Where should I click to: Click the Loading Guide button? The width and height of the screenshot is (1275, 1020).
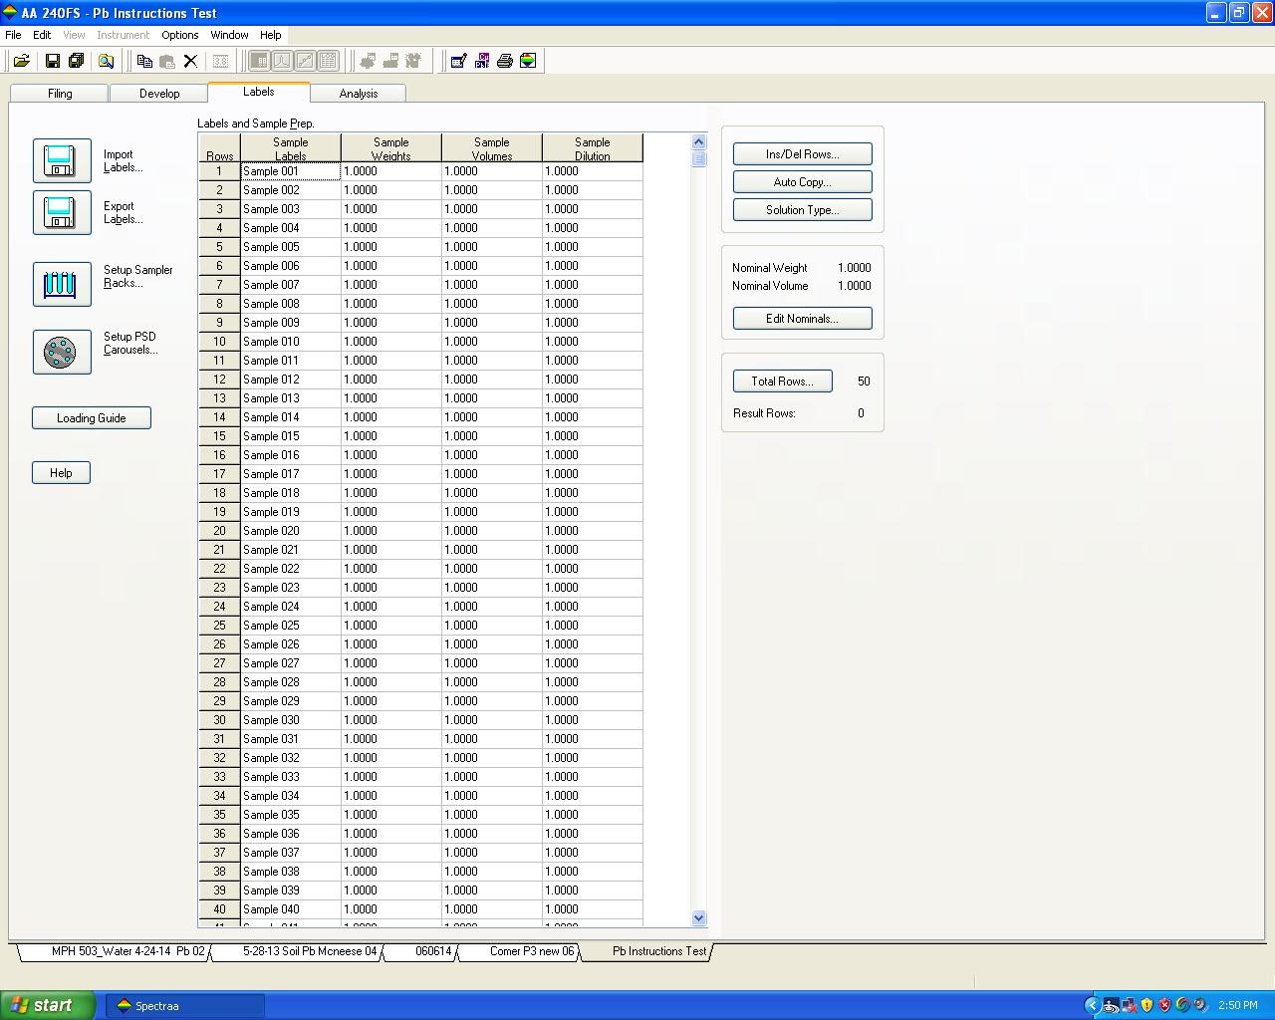[92, 418]
